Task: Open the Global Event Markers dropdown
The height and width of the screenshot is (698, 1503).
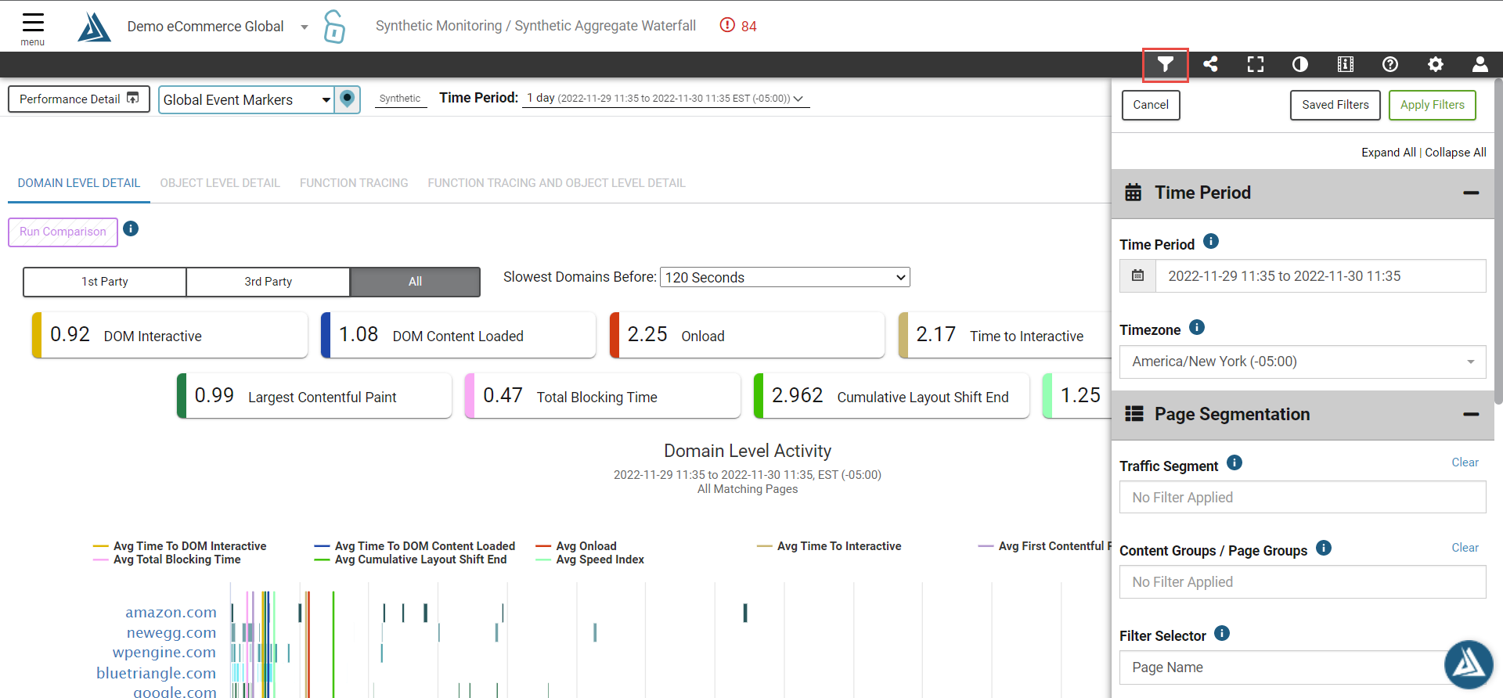Action: click(247, 99)
